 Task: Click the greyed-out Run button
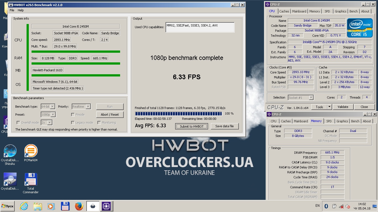click(x=110, y=107)
